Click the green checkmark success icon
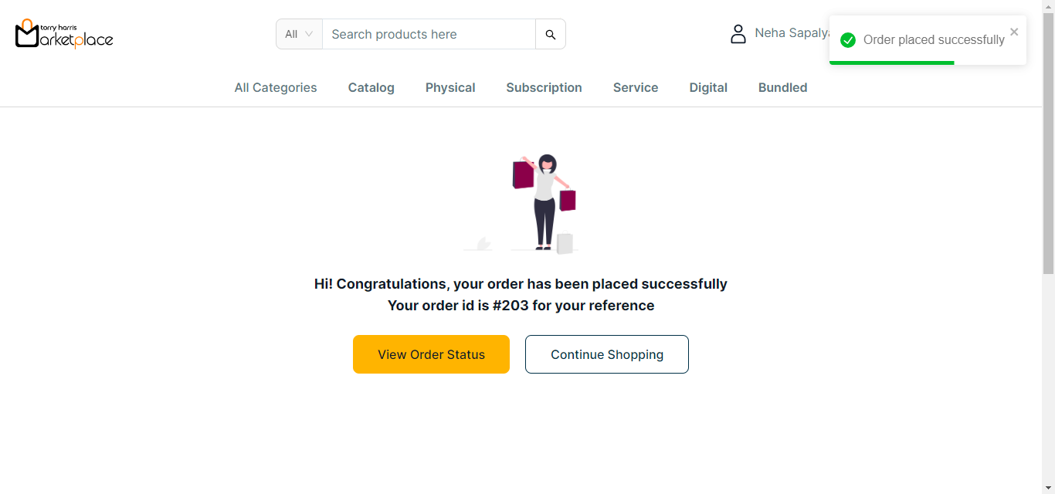 point(848,40)
